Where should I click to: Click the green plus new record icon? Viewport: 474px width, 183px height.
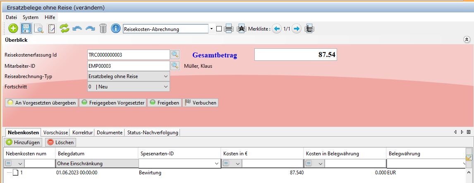(13, 29)
